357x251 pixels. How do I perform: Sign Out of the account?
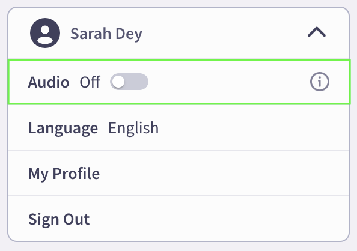(x=59, y=219)
